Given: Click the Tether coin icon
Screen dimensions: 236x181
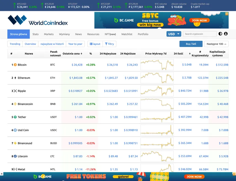Looking at the screenshot, I should tap(15, 117).
